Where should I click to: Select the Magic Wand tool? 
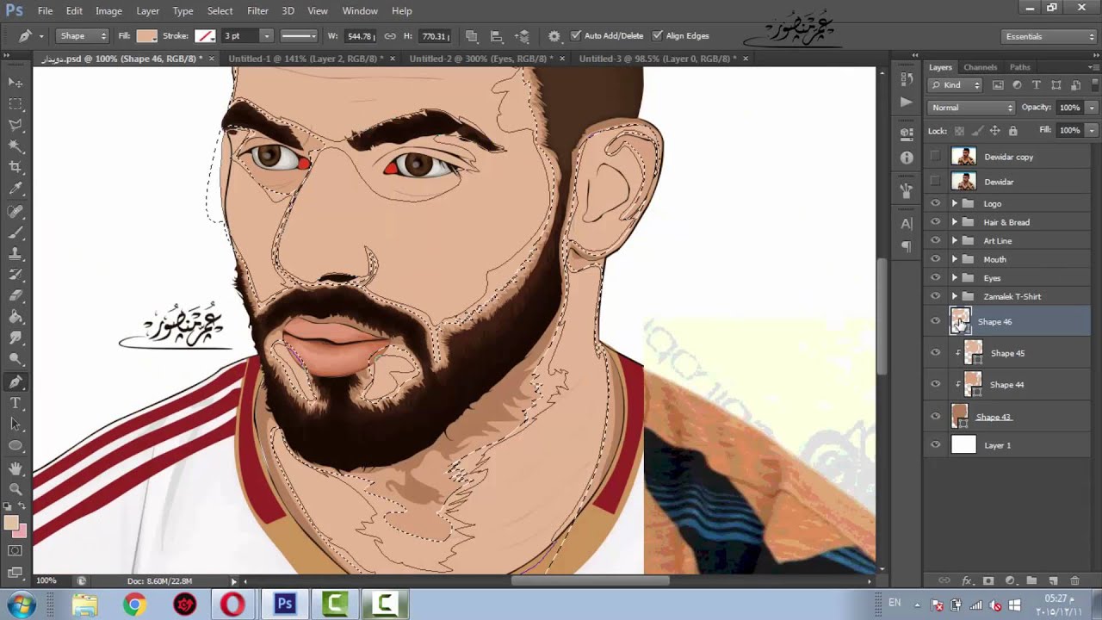pos(15,146)
